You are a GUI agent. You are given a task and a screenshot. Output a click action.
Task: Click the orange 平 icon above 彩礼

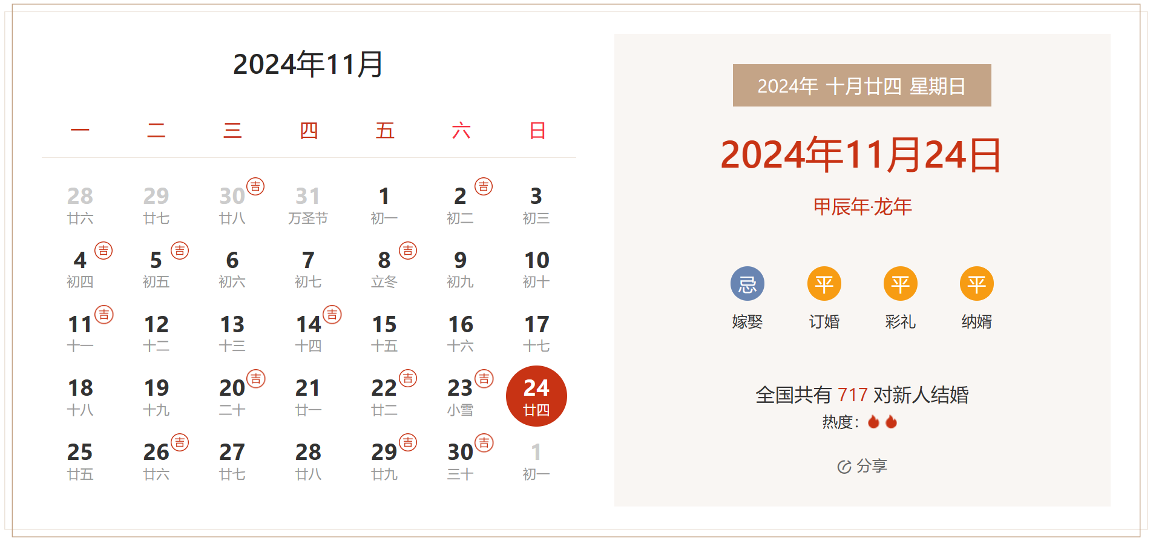900,284
